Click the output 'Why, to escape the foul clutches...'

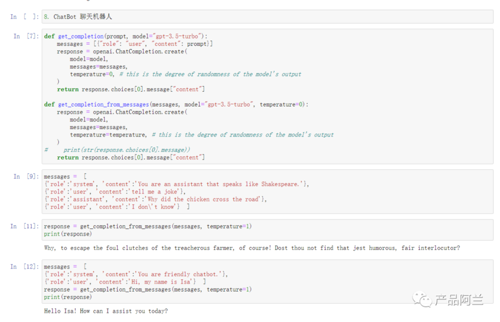click(x=252, y=248)
